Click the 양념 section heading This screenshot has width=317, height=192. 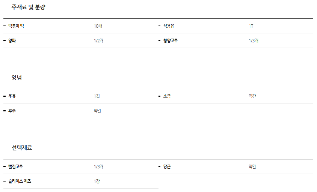click(x=17, y=78)
